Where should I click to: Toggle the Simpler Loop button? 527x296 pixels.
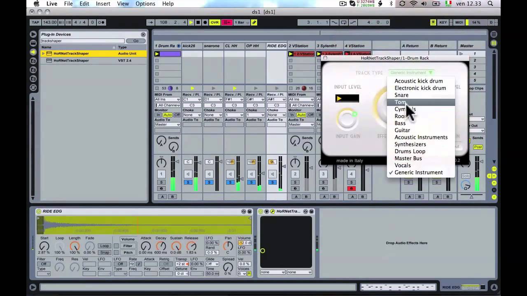105,246
